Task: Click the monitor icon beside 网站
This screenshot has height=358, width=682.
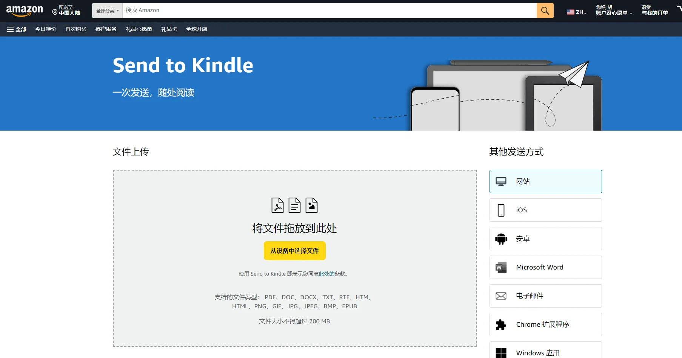Action: (501, 181)
